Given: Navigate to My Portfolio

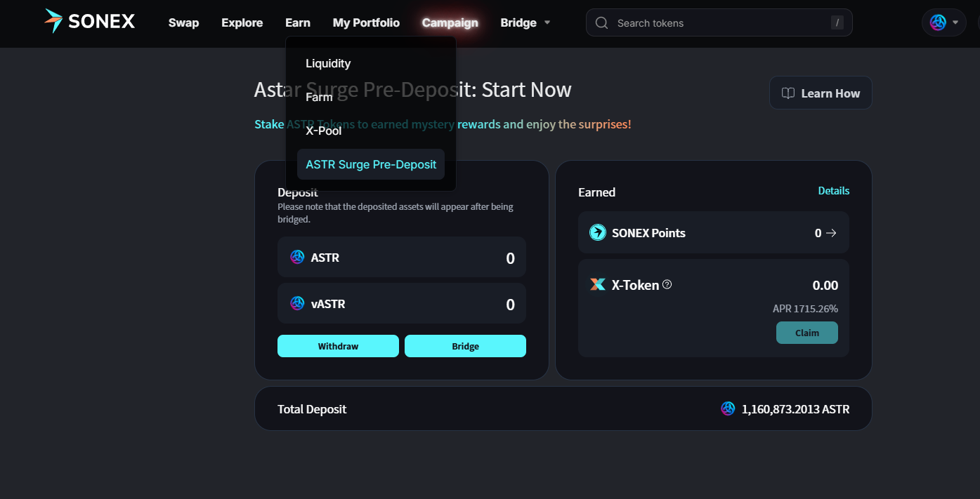Looking at the screenshot, I should (366, 22).
